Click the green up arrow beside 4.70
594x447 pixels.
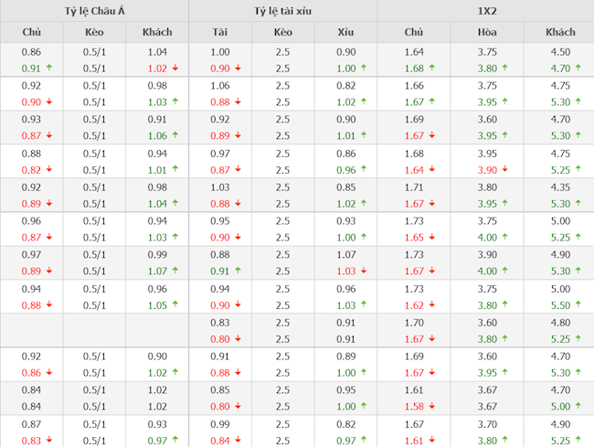click(x=578, y=68)
